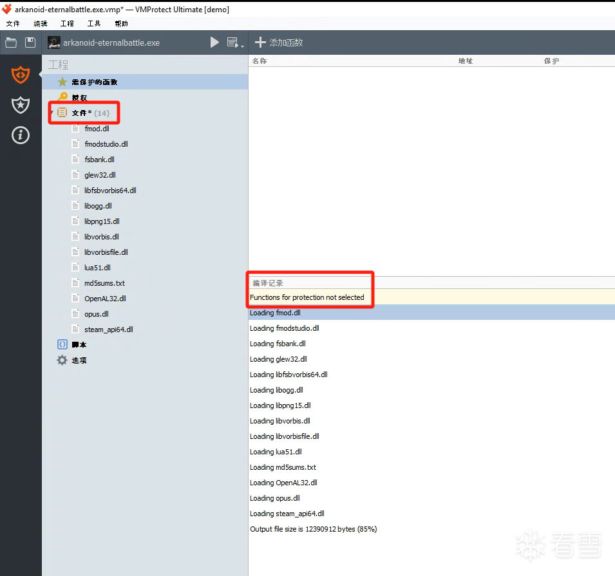615x576 pixels.
Task: Click the 'Loading lua51.dll' log row
Action: click(x=431, y=452)
